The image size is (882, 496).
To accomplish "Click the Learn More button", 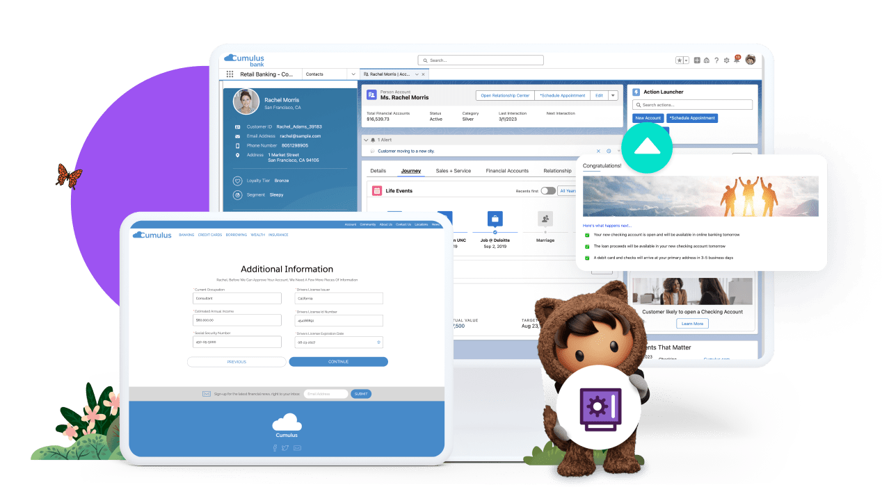I will (692, 324).
